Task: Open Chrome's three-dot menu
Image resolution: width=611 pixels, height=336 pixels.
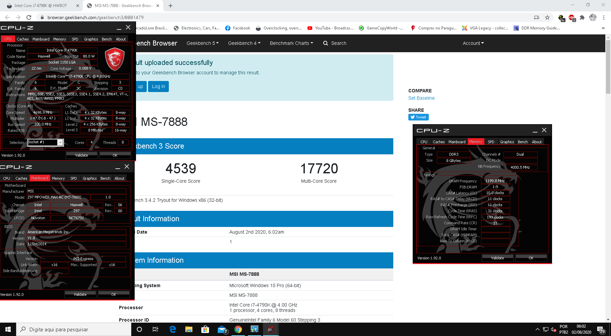Action: (x=604, y=17)
